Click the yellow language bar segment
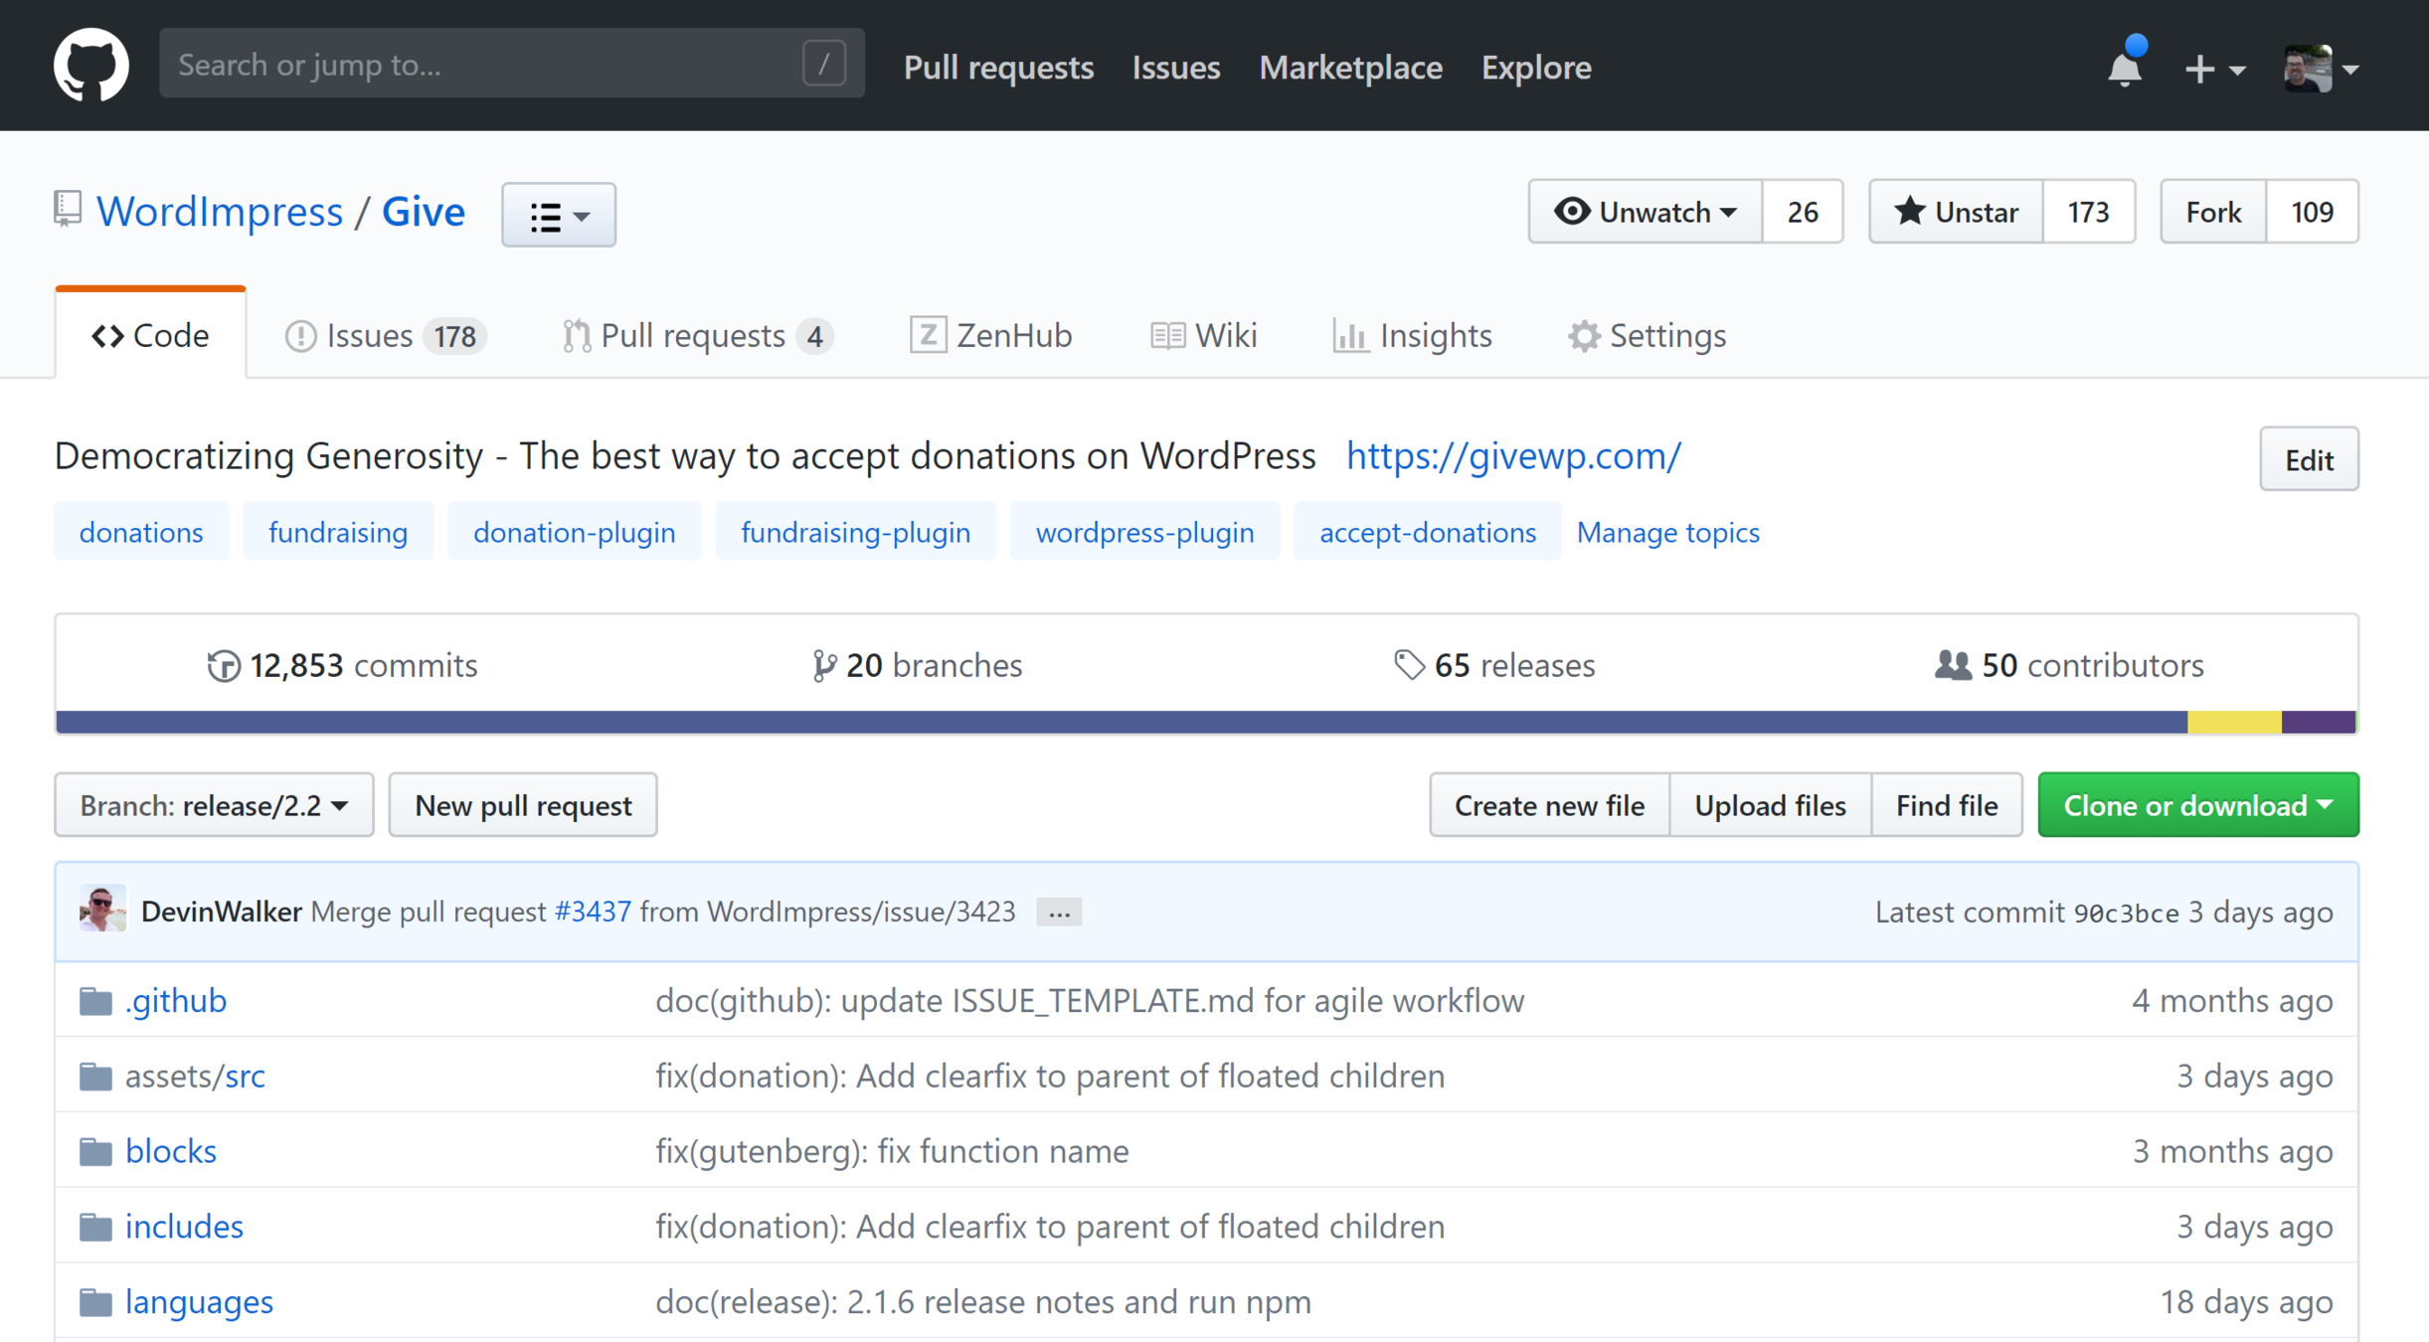The width and height of the screenshot is (2429, 1342). coord(2233,723)
